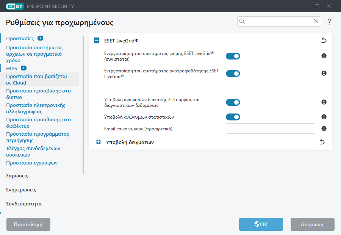
Task: Show info for LiveGrid reputation system setting
Action: 324,56
